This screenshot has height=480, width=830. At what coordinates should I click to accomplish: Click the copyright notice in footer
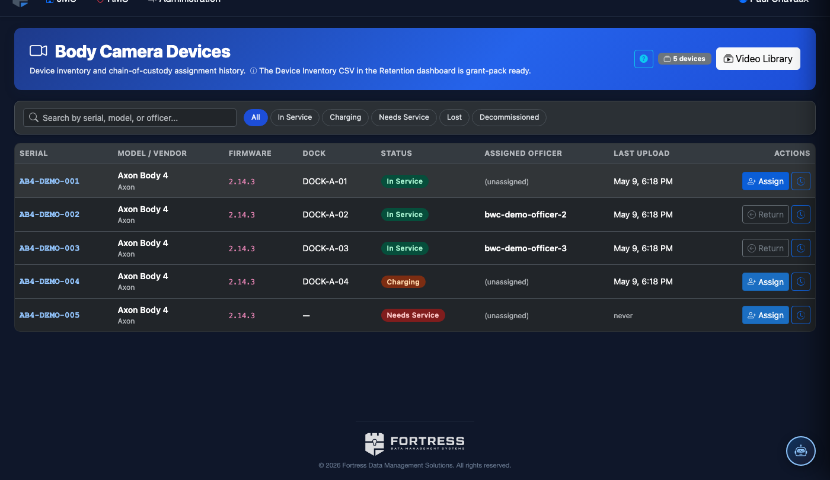414,465
